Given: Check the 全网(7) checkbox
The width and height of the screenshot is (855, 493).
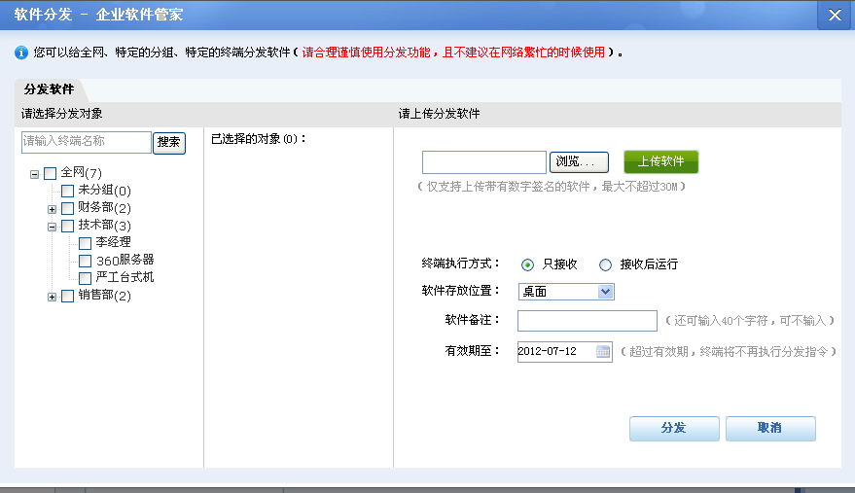Looking at the screenshot, I should pos(51,173).
